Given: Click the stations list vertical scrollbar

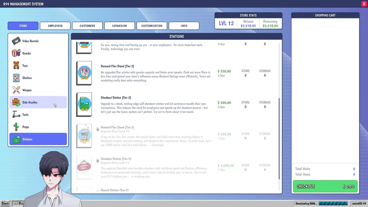Looking at the screenshot, I should pyautogui.click(x=279, y=139).
